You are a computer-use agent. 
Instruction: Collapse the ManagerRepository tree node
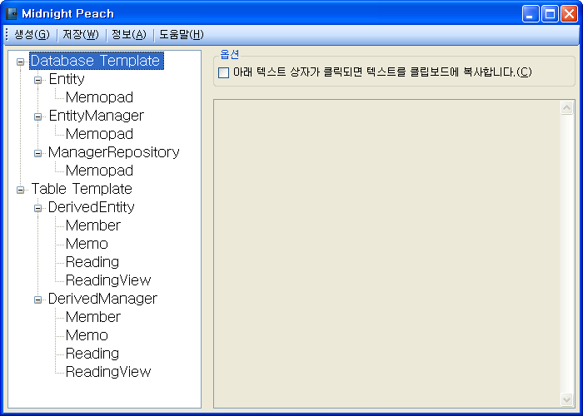tap(38, 153)
